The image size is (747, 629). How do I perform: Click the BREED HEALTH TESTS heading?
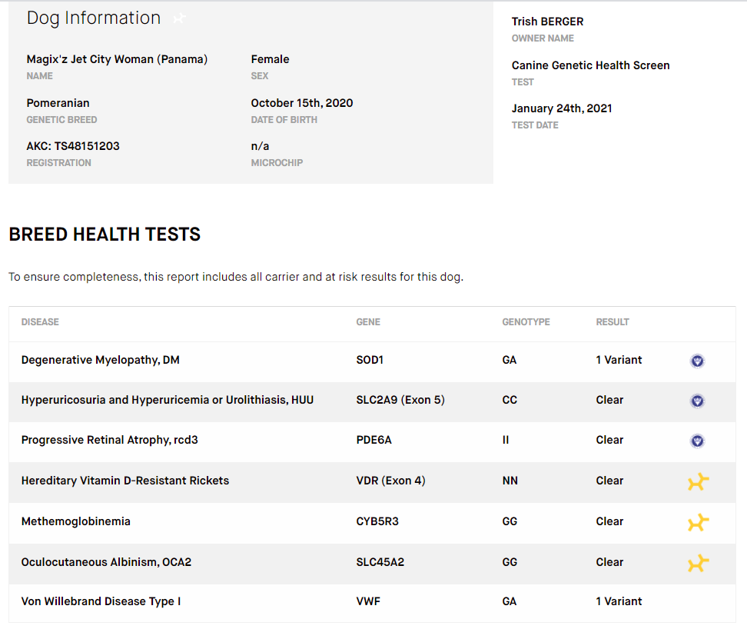click(x=105, y=235)
